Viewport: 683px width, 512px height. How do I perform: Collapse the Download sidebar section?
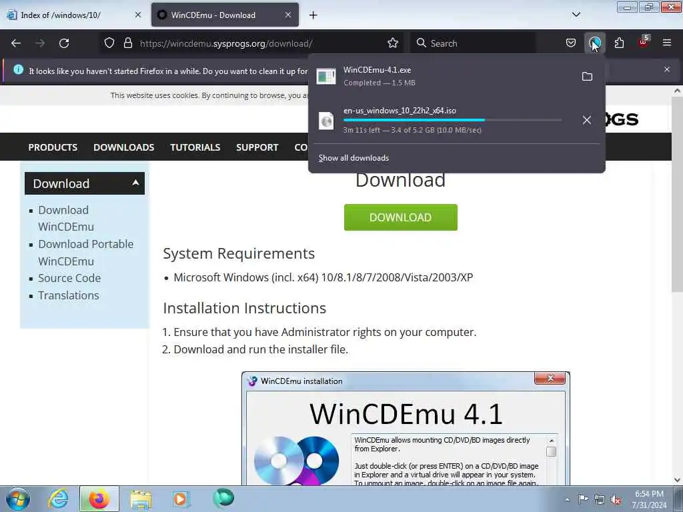(135, 183)
